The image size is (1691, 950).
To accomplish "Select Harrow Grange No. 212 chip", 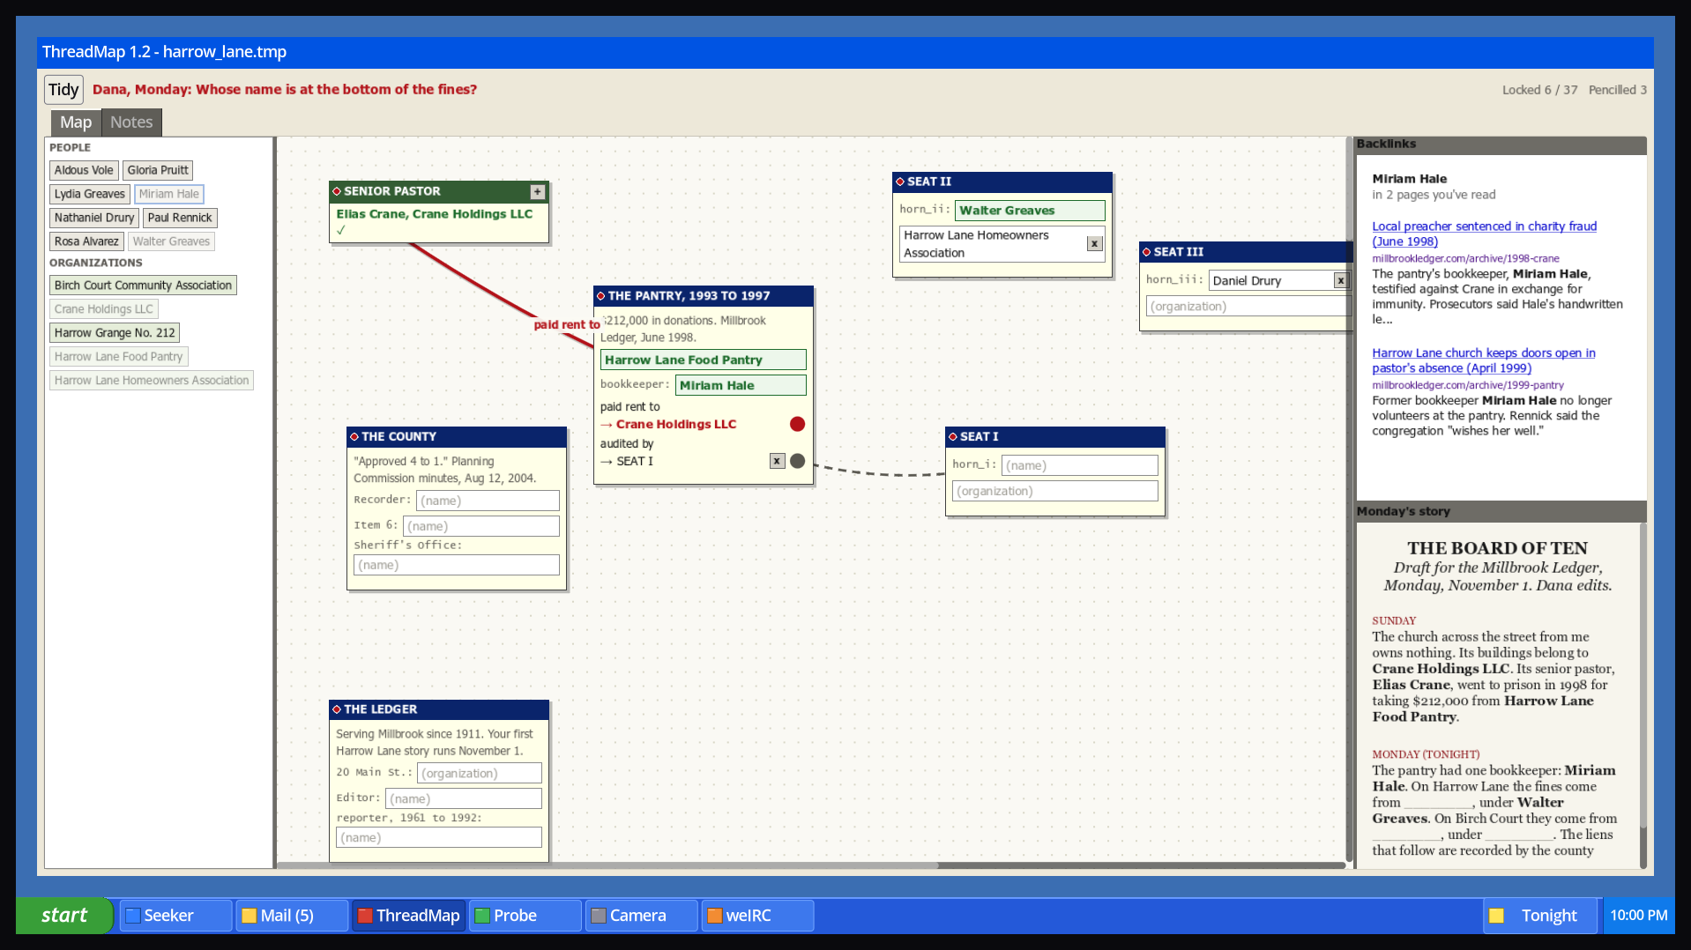I will 115,333.
